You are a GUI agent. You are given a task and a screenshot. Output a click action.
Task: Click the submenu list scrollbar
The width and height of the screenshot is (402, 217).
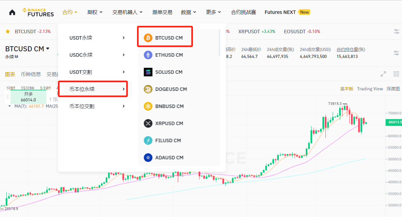[219, 43]
